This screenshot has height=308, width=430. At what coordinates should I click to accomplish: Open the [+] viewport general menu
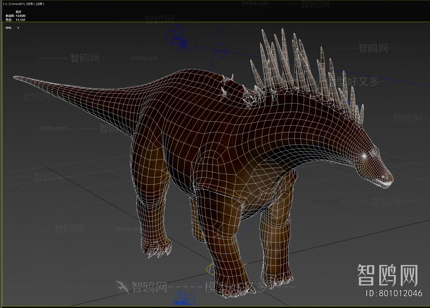click(x=5, y=4)
